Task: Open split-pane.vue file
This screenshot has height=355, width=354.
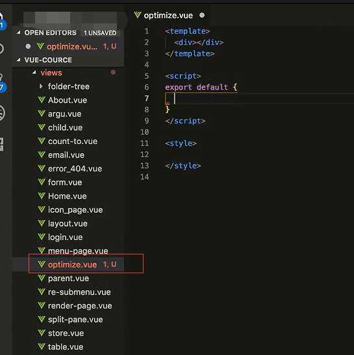Action: tap(75, 320)
